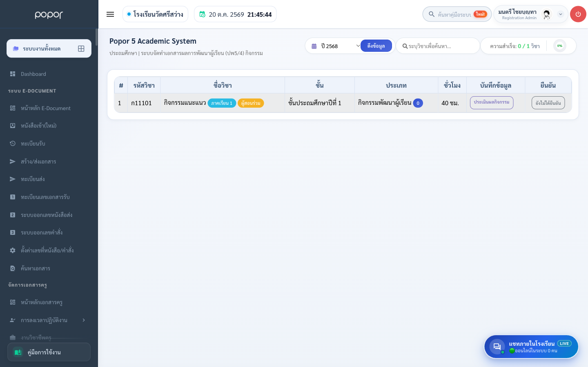Open the Dashboard sidebar icon
588x367 pixels.
pos(13,74)
